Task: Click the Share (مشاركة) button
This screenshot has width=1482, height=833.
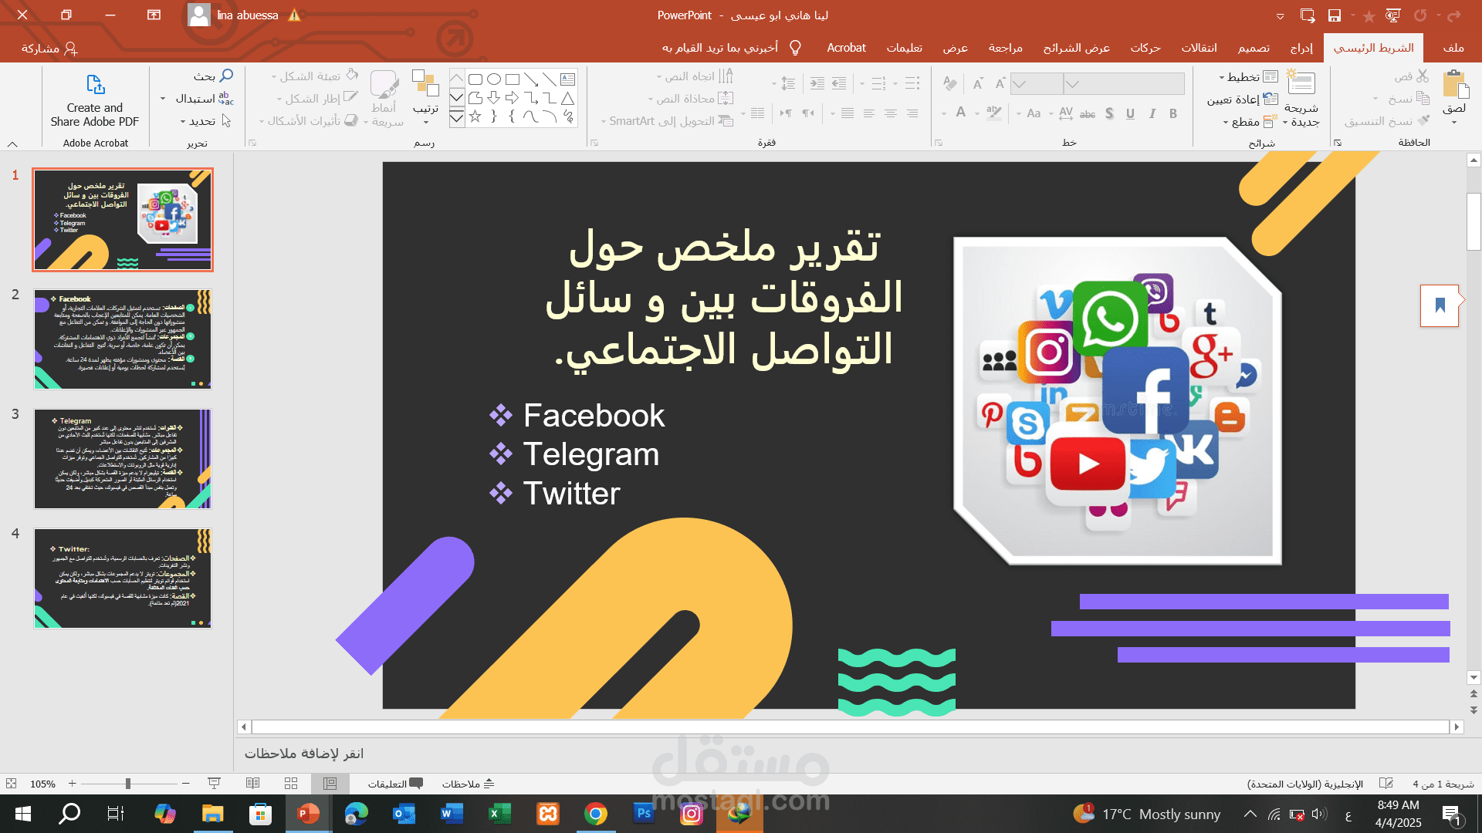Action: click(49, 49)
